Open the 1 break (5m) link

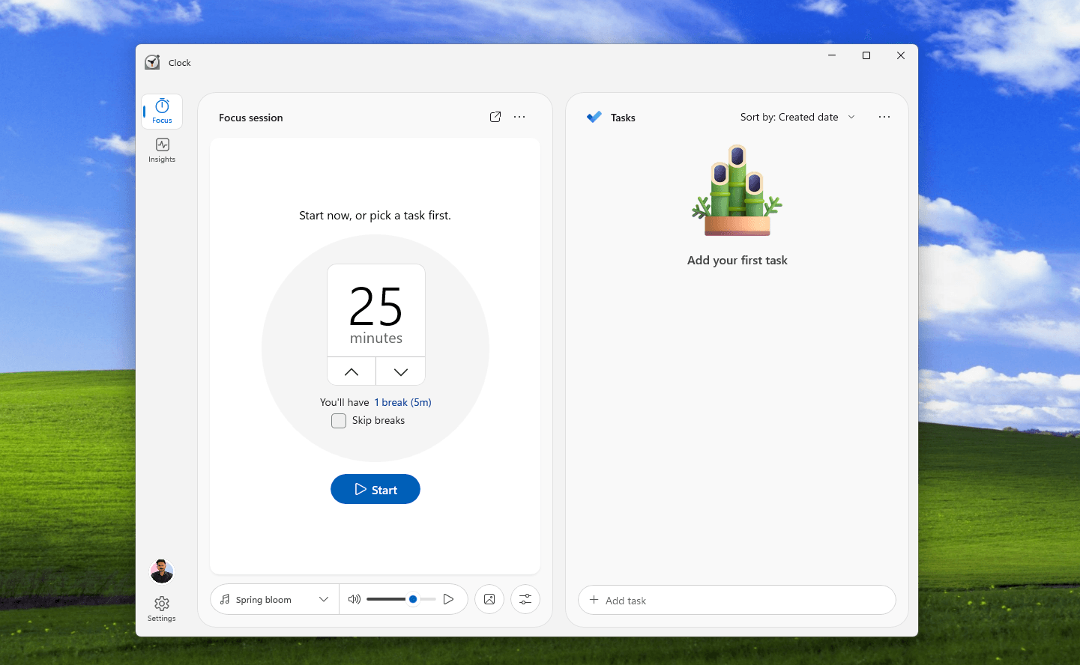pos(402,402)
